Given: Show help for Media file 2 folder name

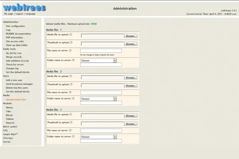Looking at the screenshot, I should tap(72, 98).
